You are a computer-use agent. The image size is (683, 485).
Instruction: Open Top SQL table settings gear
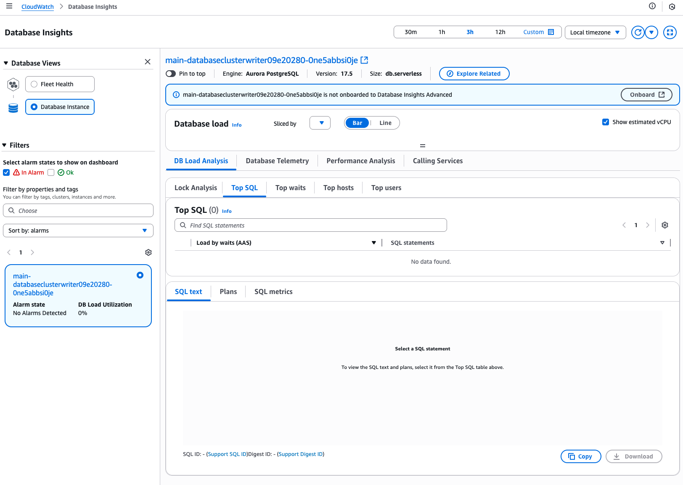coord(664,225)
